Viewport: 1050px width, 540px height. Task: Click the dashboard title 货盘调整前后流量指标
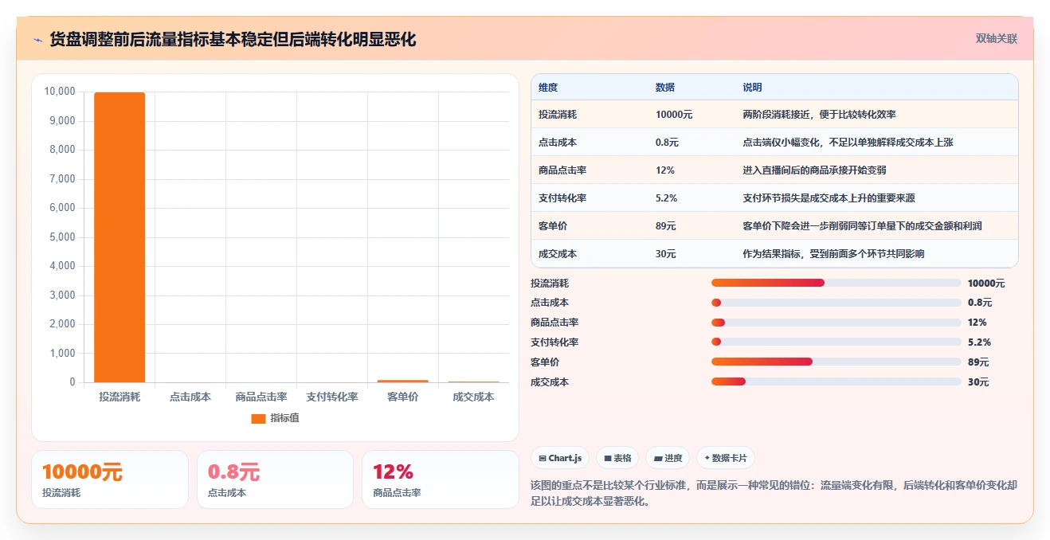pos(233,39)
